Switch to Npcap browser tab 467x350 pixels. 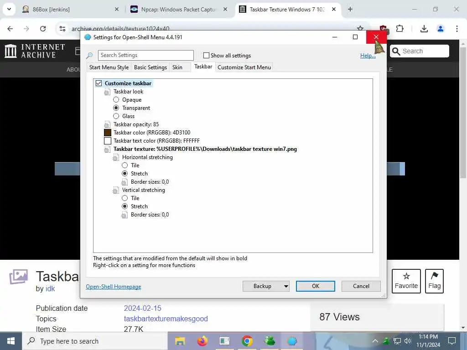(178, 9)
